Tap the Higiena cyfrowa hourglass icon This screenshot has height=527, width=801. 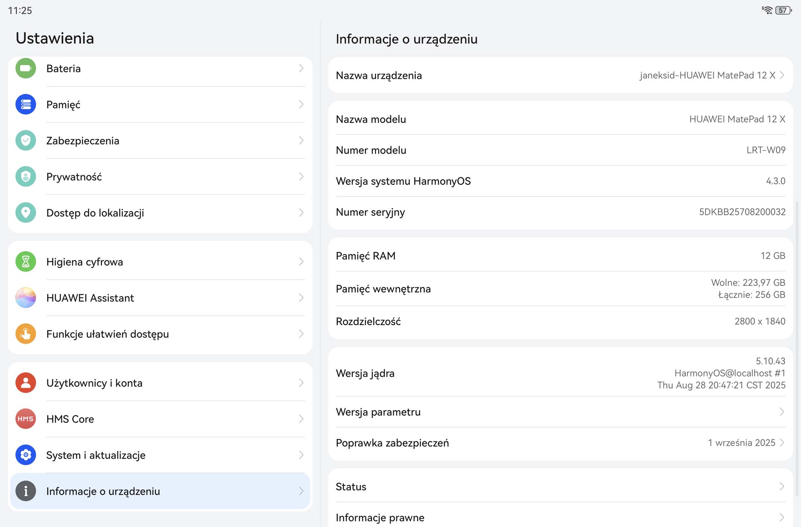(26, 262)
